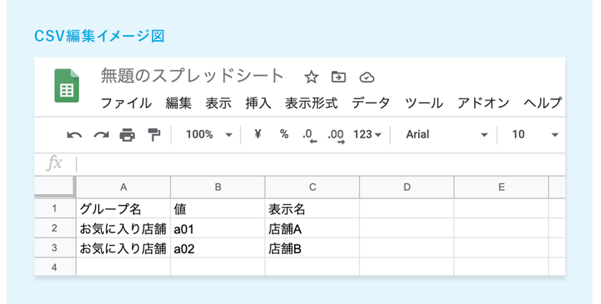Open the データ menu
This screenshot has height=304, width=601.
371,103
